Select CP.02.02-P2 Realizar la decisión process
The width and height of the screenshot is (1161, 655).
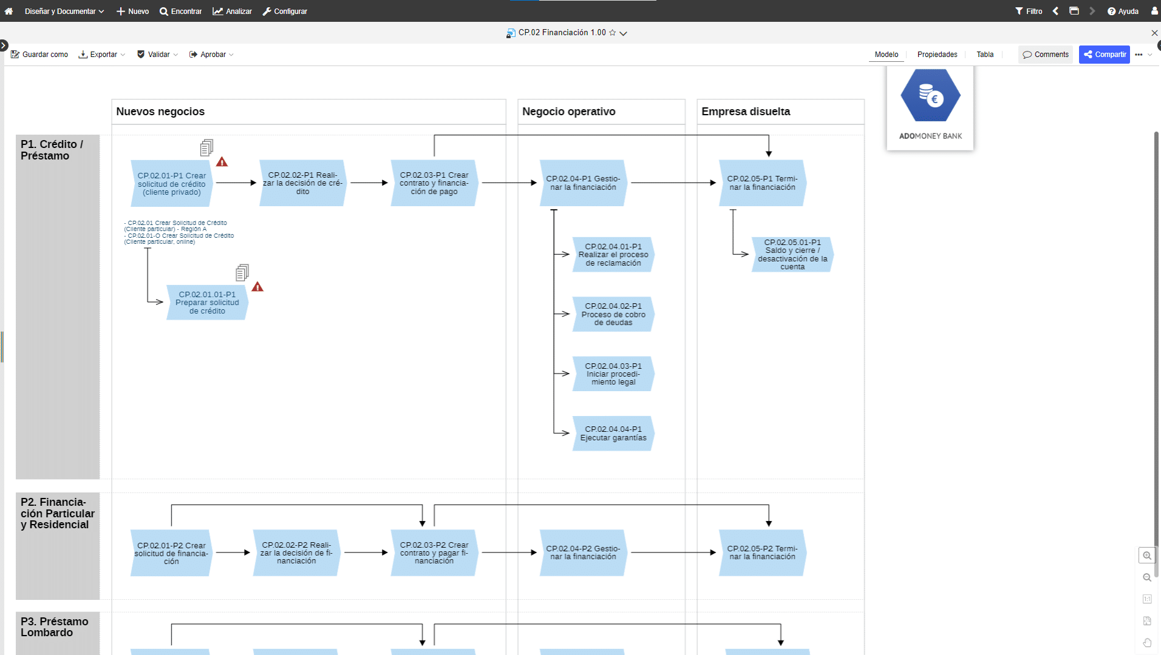click(296, 553)
